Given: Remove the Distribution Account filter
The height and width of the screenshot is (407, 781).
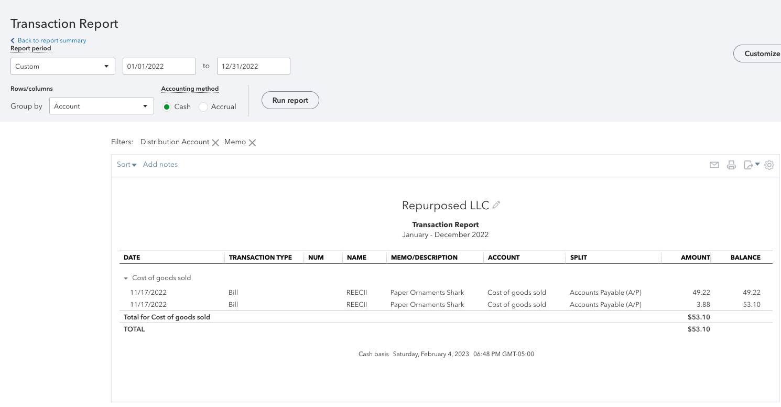Looking at the screenshot, I should pyautogui.click(x=215, y=143).
